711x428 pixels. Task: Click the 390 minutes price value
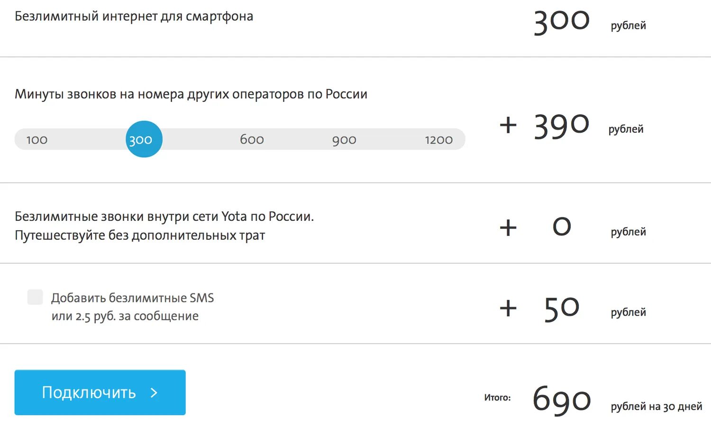pos(562,126)
